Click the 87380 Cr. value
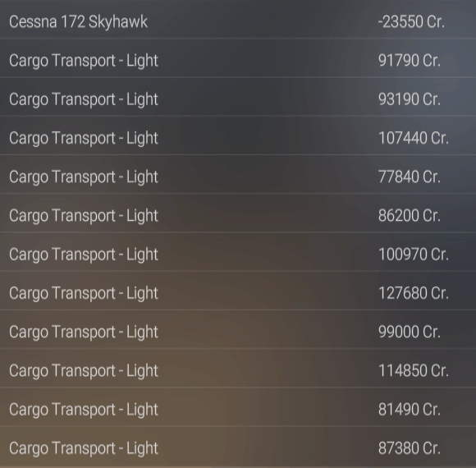 [x=410, y=448]
